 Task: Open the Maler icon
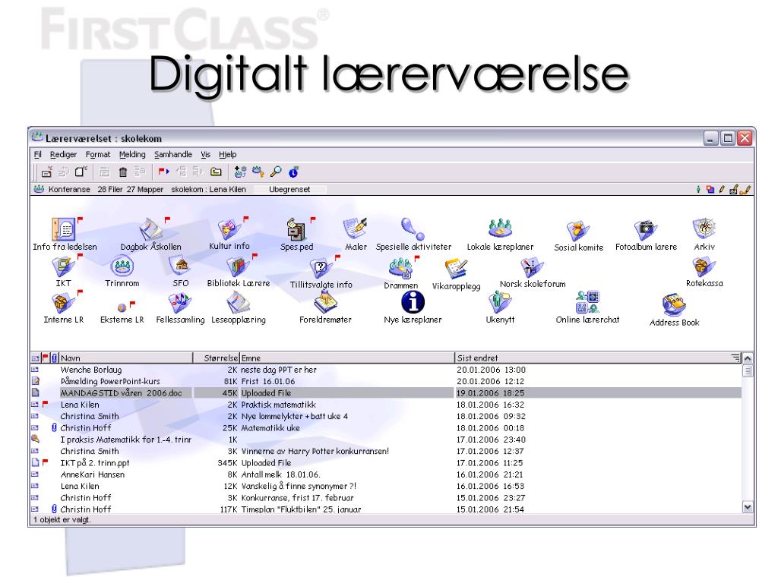(x=356, y=229)
